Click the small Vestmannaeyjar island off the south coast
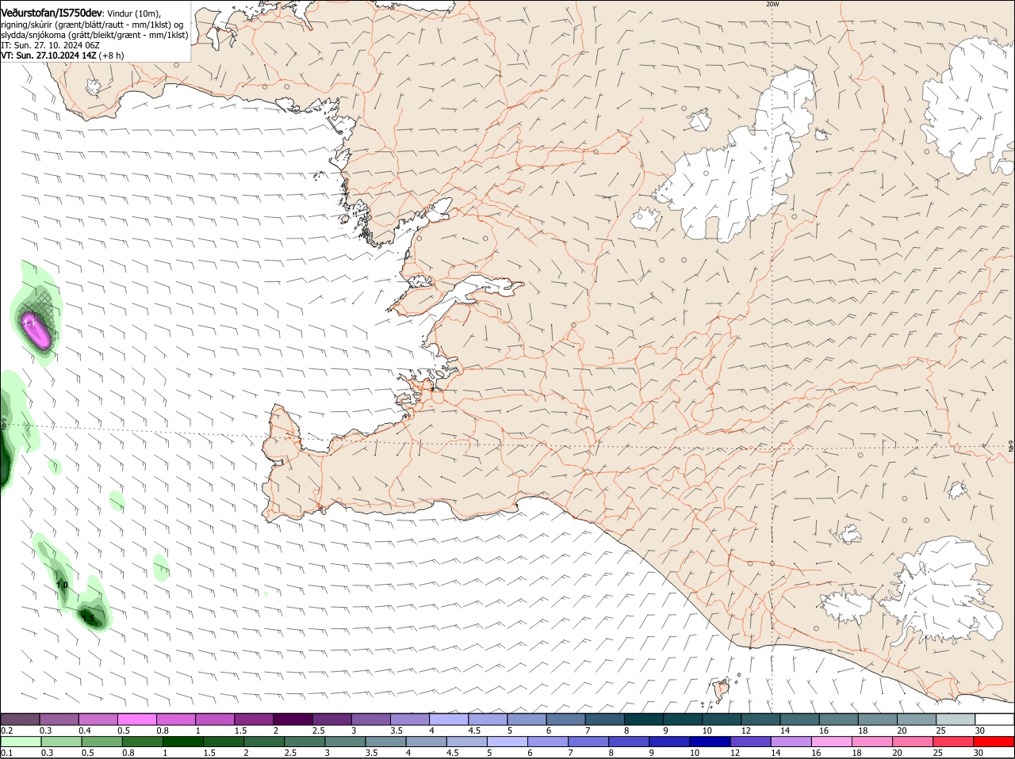The width and height of the screenshot is (1015, 759). tap(722, 691)
